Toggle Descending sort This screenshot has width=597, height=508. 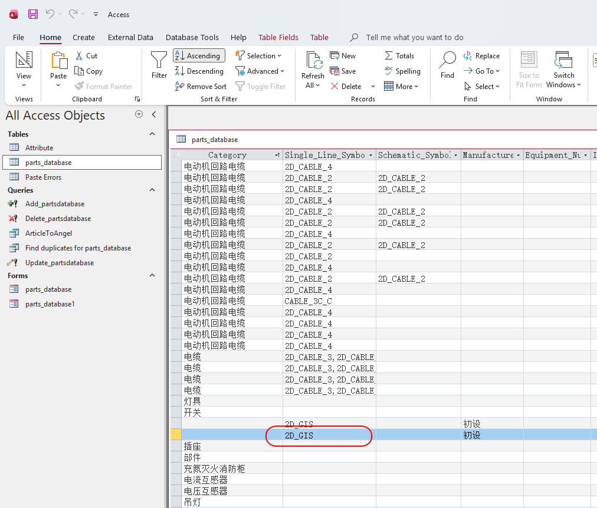199,71
